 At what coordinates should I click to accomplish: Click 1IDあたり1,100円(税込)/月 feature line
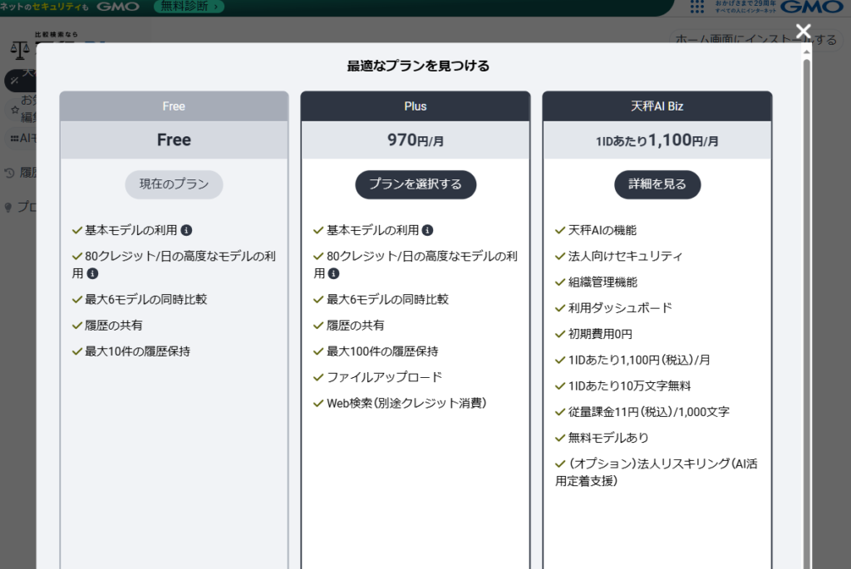pos(639,361)
